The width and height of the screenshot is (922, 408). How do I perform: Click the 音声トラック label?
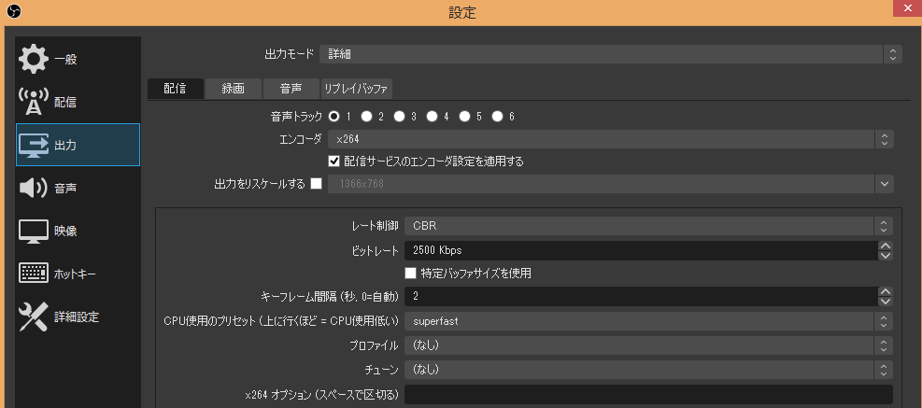tap(296, 117)
